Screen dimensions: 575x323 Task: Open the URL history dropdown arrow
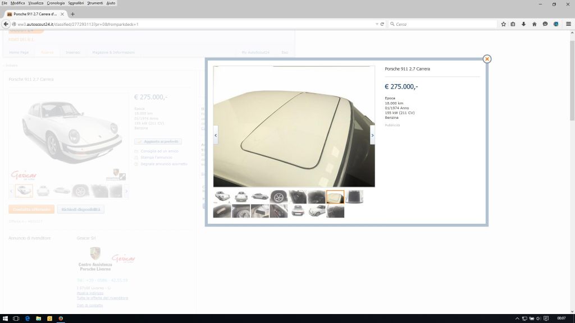[377, 24]
